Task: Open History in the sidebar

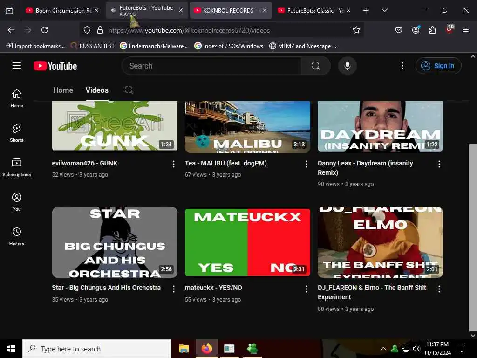Action: coord(17,236)
